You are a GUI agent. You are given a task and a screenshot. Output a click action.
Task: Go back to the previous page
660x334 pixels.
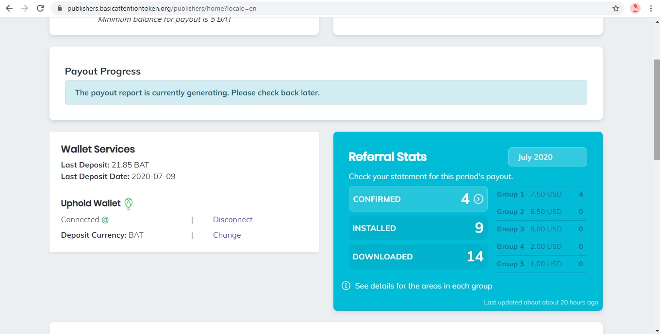click(9, 8)
